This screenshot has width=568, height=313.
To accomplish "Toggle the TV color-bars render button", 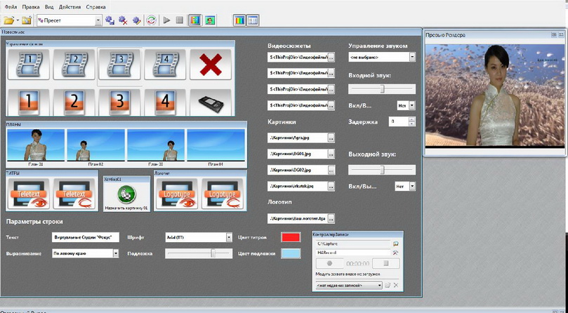I will point(195,20).
